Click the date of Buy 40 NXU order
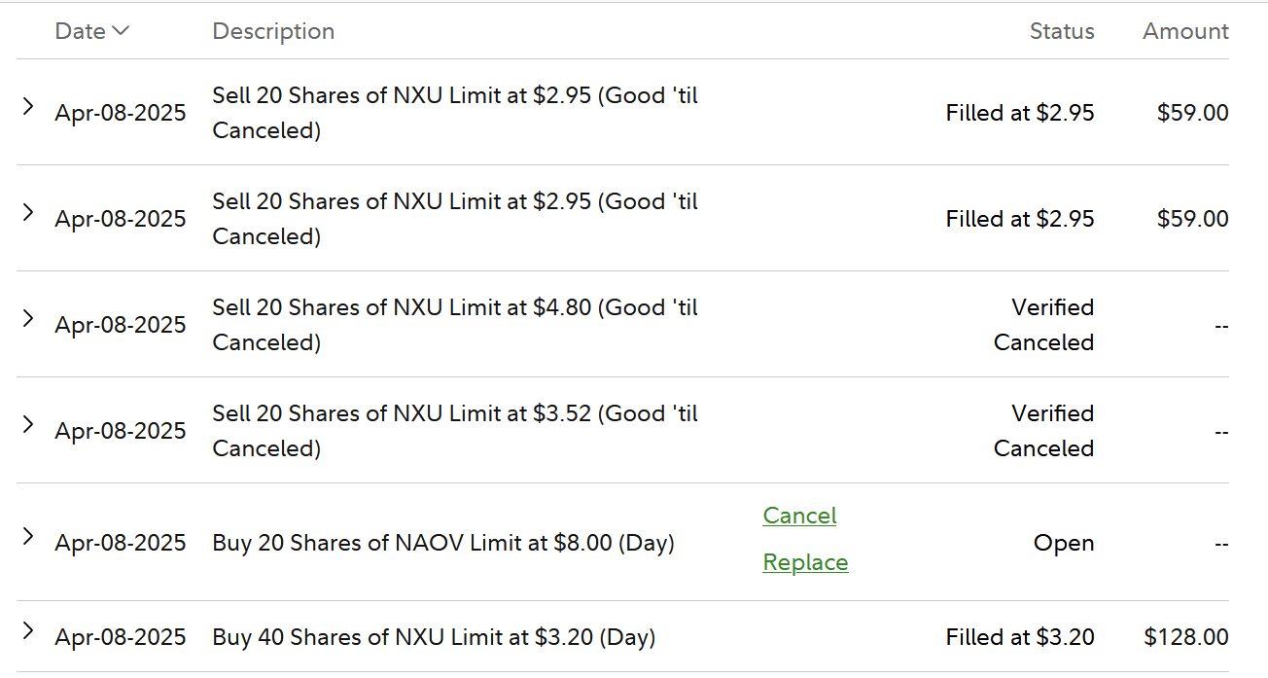Image resolution: width=1268 pixels, height=678 pixels. coord(121,637)
